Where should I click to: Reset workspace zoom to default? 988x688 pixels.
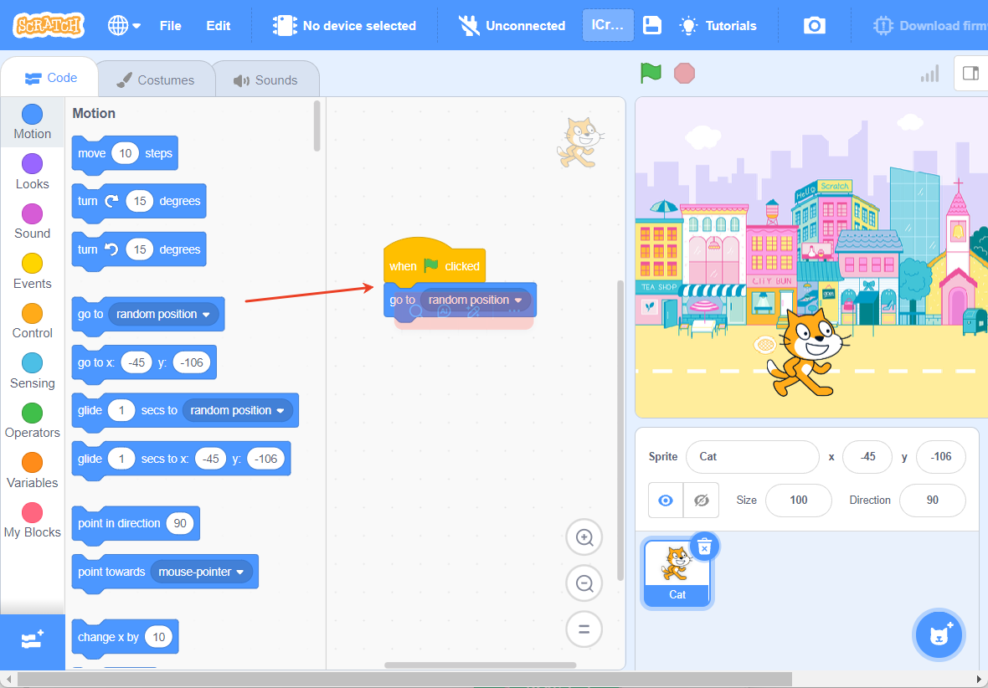[x=584, y=629]
